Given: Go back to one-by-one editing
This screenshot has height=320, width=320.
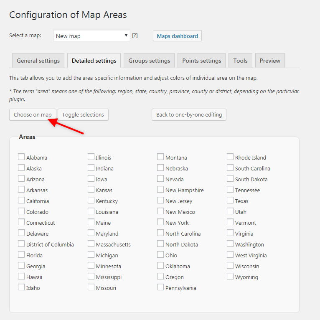Looking at the screenshot, I should [x=189, y=114].
